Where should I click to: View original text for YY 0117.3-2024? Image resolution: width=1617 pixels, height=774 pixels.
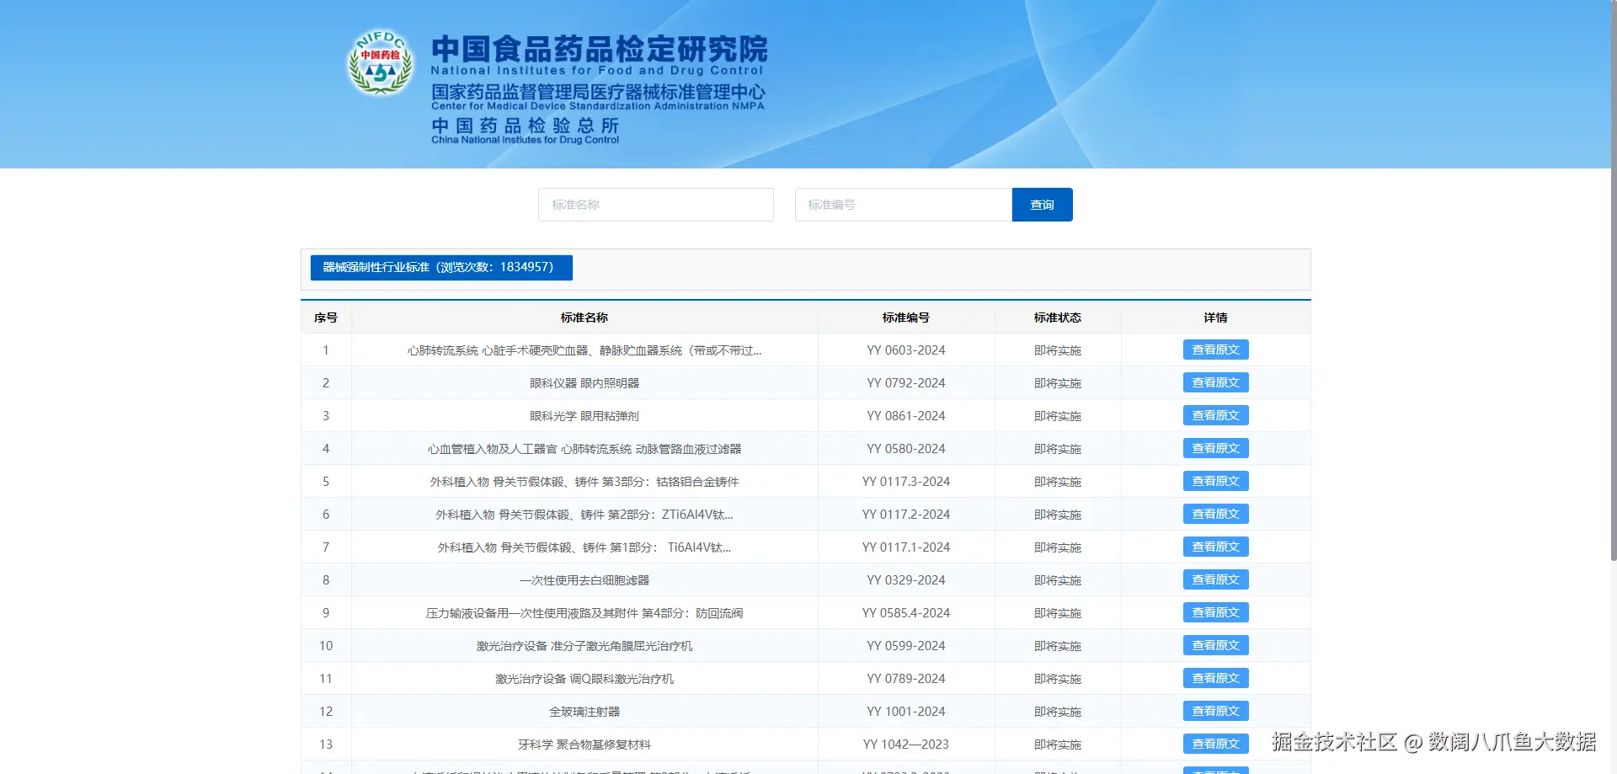[1215, 481]
